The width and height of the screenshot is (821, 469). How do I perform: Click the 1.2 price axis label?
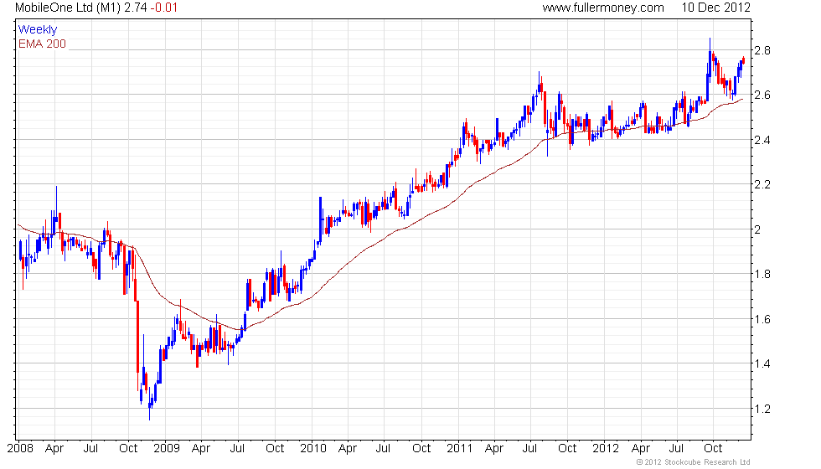coord(762,409)
